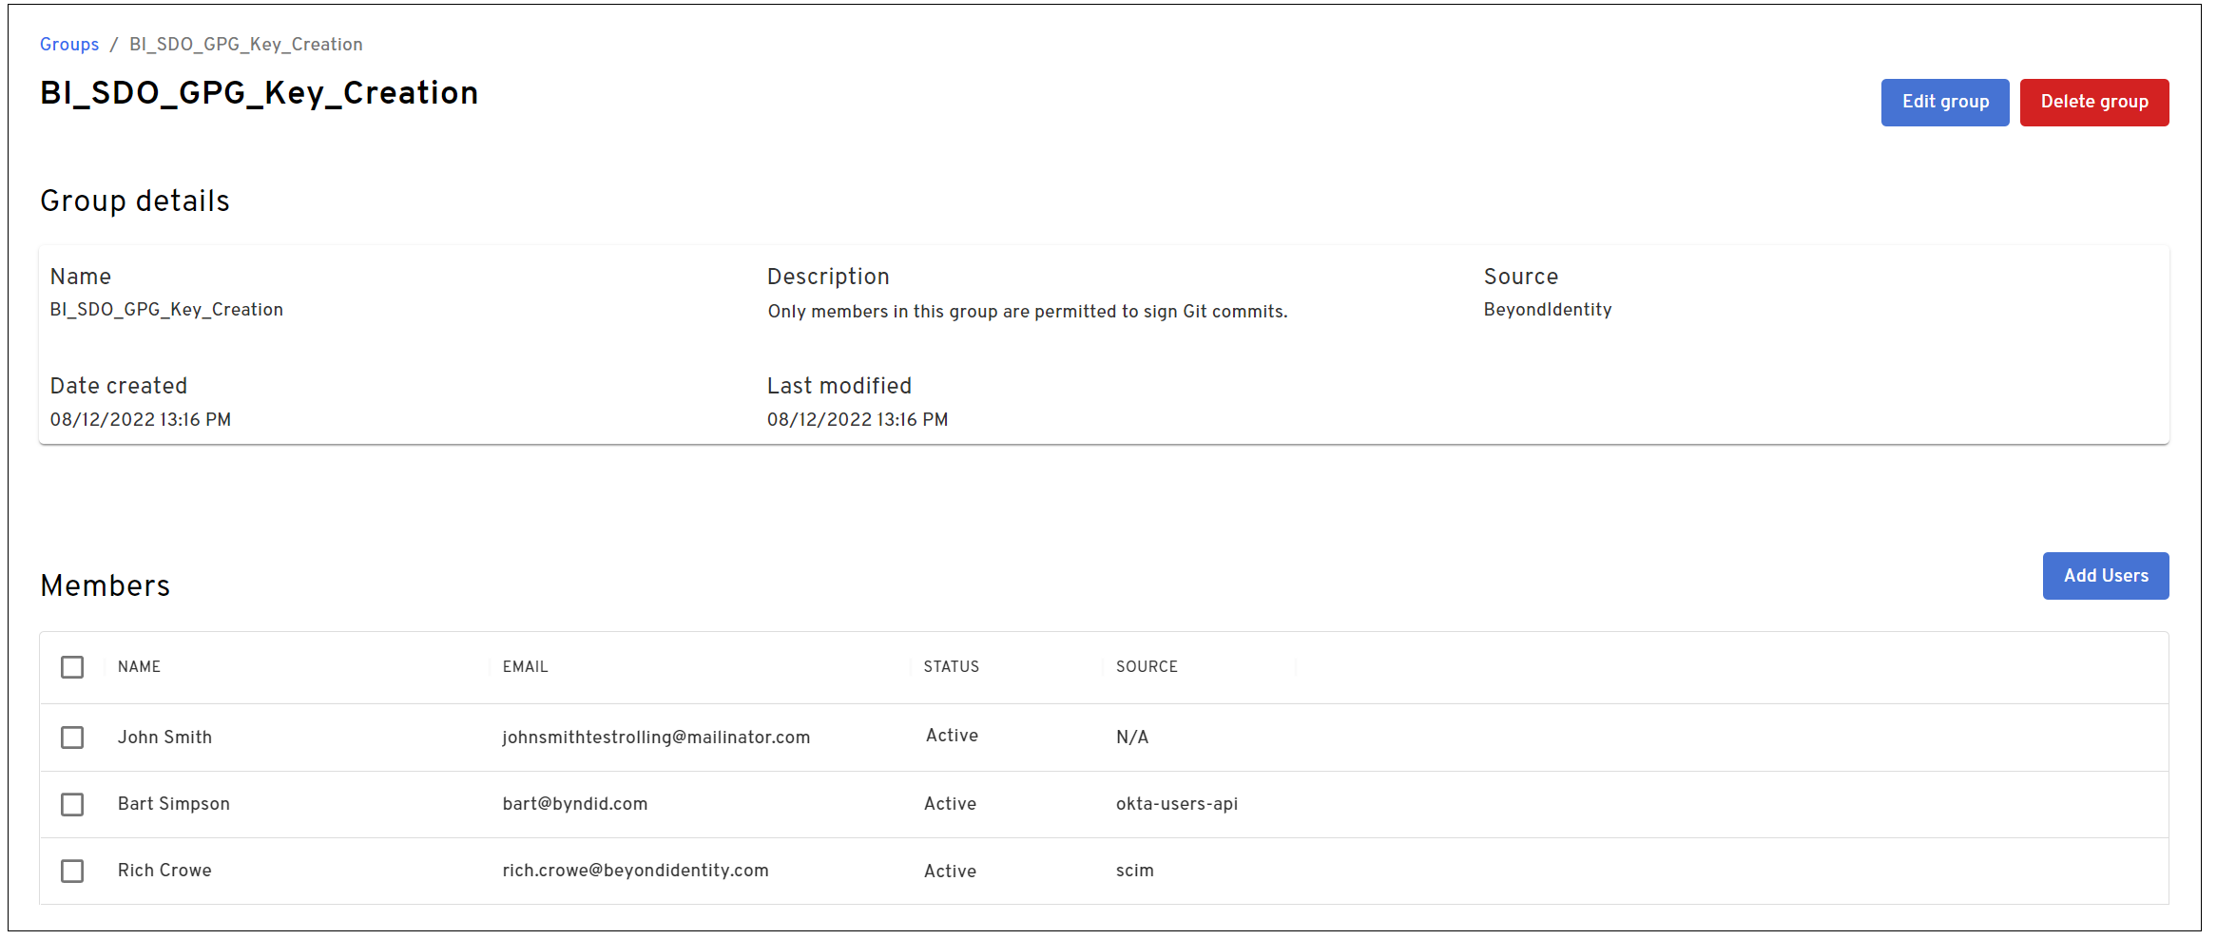Image resolution: width=2217 pixels, height=939 pixels.
Task: Click the STATUS column header
Action: (951, 667)
